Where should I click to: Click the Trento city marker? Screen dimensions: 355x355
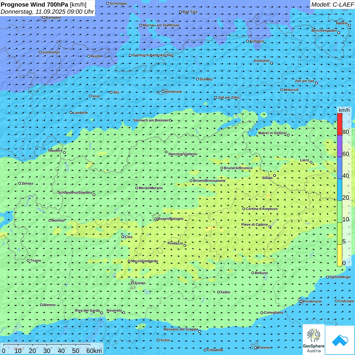point(132,283)
